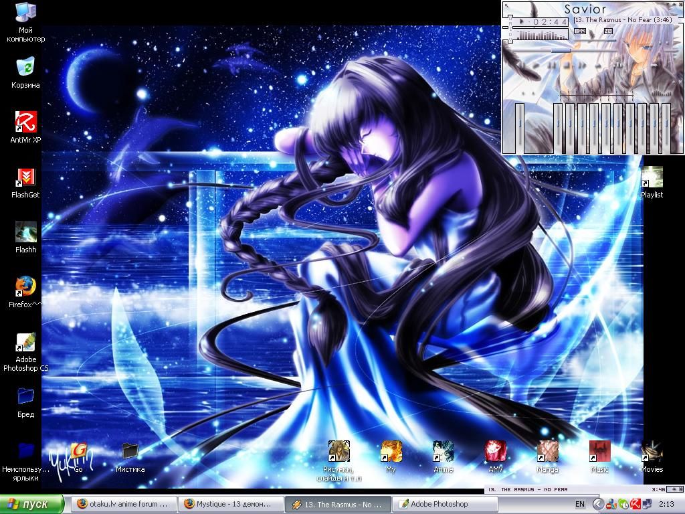Viewport: 685px width, 514px height.
Task: Select the Рисунки, слайды и т.п desktop shortcut
Action: pyautogui.click(x=338, y=461)
